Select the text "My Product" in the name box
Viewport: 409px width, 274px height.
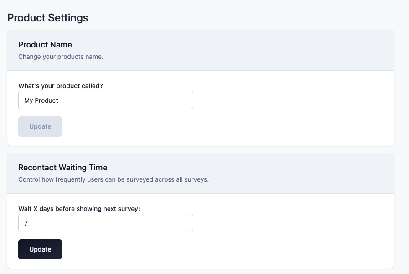(x=41, y=100)
